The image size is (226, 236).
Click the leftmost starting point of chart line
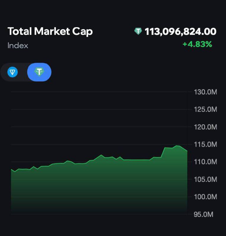[11, 169]
